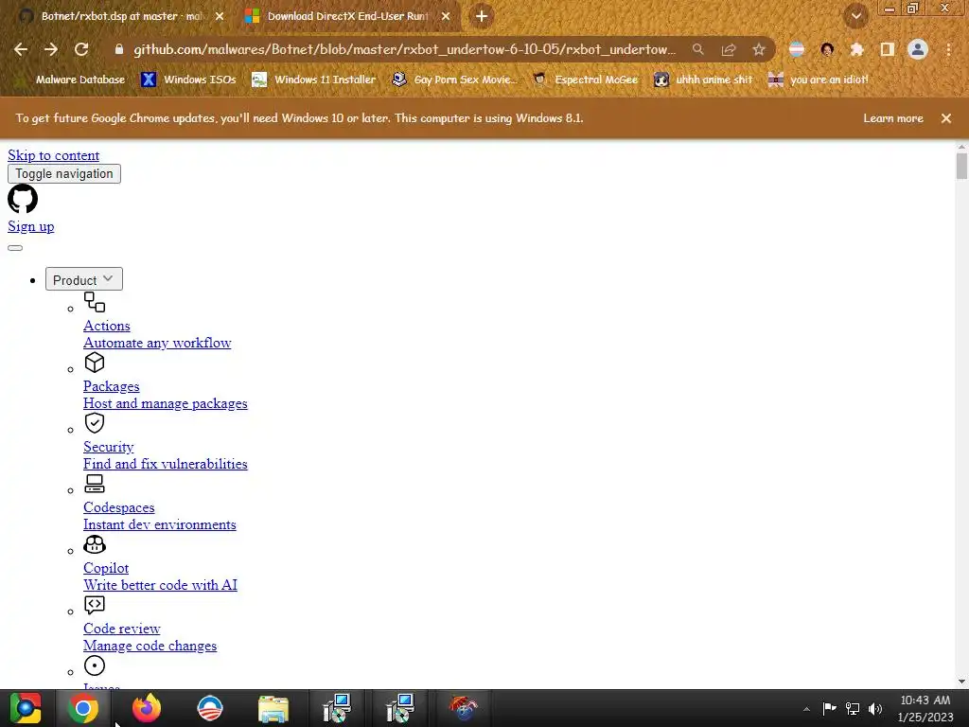Open the Start button on taskbar
This screenshot has width=969, height=727.
(25, 708)
